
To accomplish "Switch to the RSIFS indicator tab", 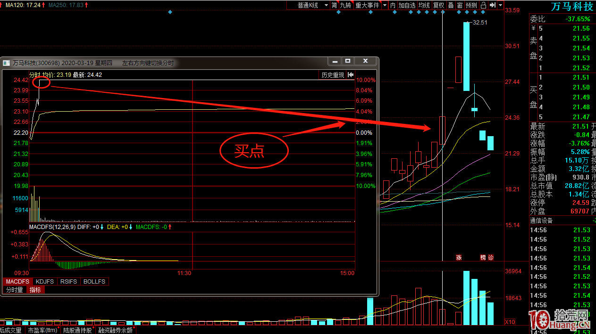I will point(69,282).
